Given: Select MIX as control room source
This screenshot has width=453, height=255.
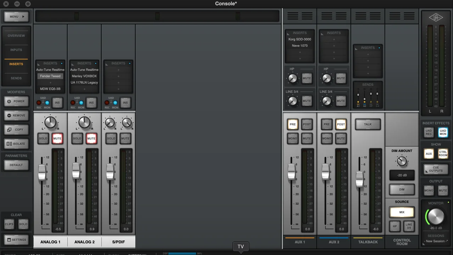Looking at the screenshot, I should [x=402, y=212].
